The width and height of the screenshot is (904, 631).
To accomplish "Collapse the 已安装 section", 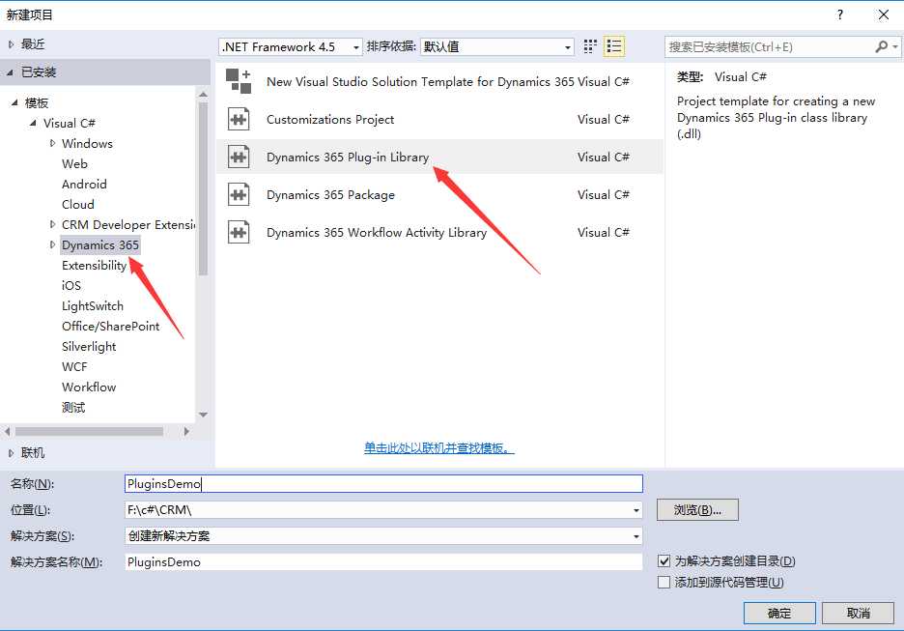I will (x=11, y=72).
